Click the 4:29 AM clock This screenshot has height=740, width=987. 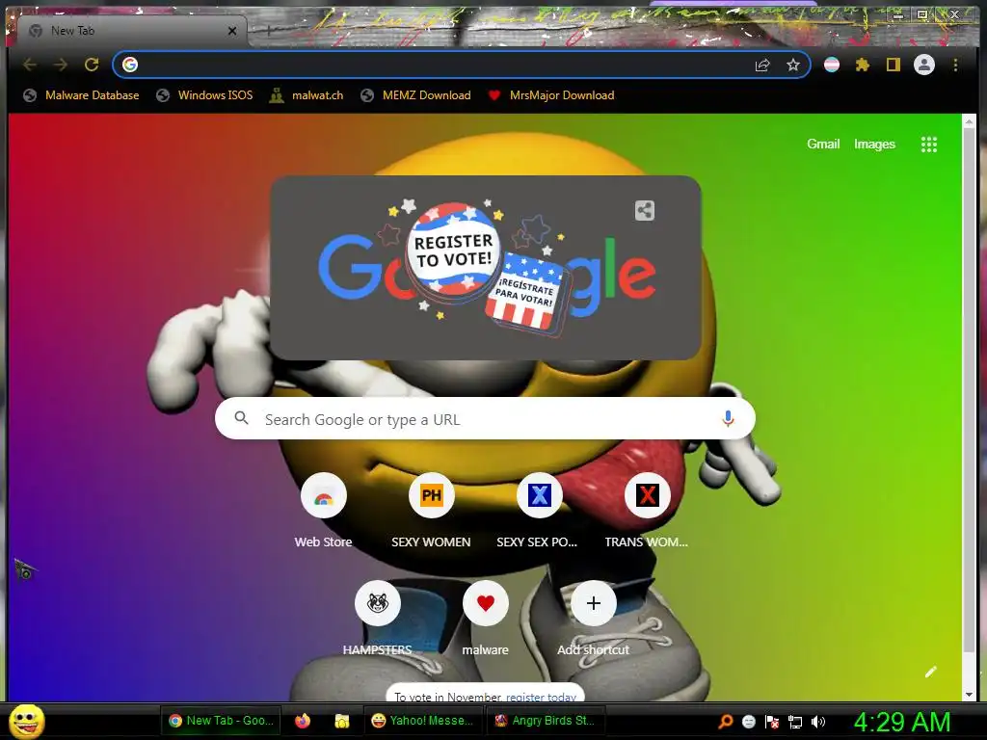(902, 722)
